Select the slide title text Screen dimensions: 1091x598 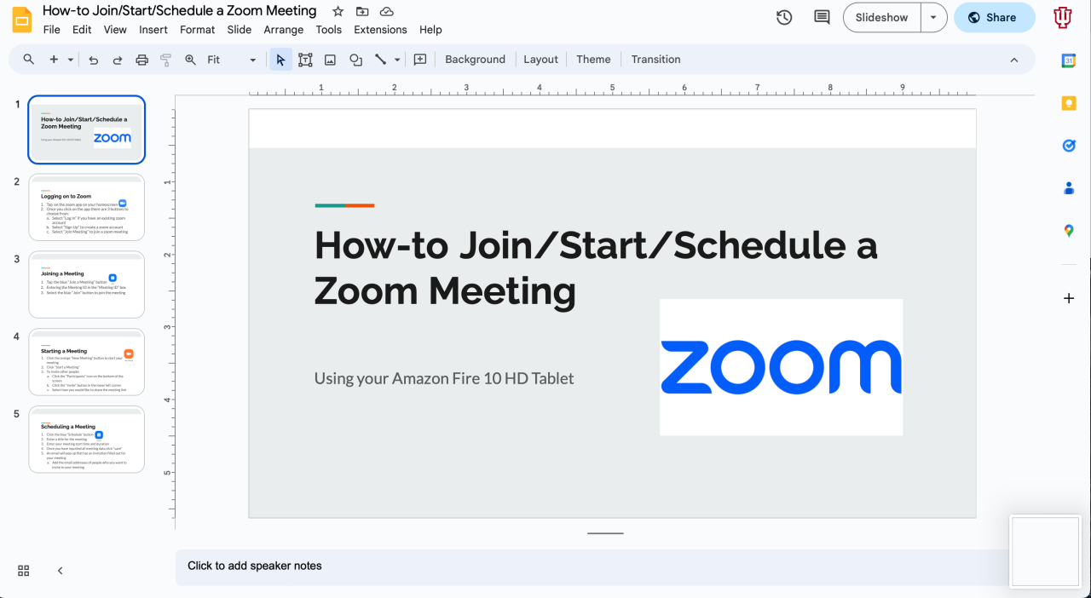point(596,267)
